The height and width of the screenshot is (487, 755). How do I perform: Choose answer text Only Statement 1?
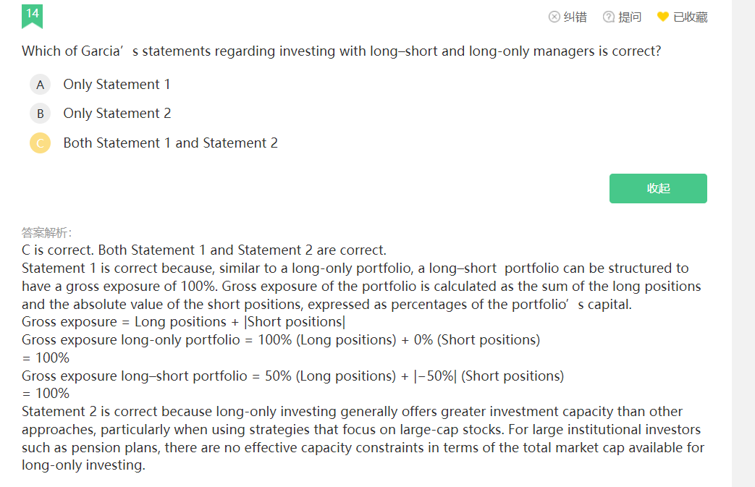117,84
